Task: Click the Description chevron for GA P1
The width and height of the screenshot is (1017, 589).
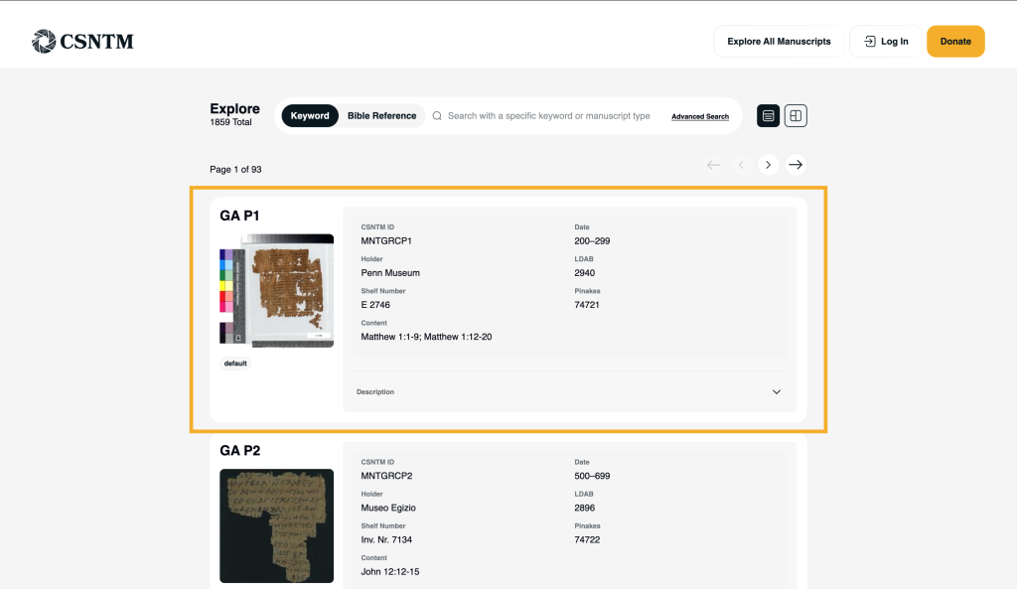Action: 777,392
